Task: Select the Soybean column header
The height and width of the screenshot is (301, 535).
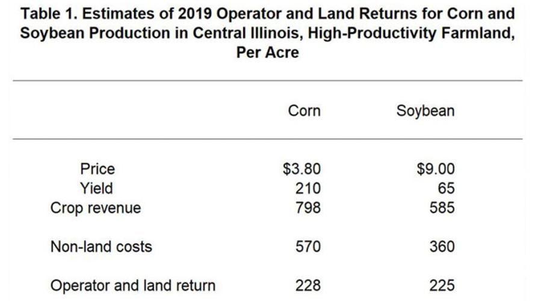Action: 425,111
